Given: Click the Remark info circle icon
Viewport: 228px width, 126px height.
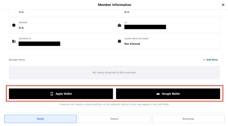Looking at the screenshot, I should pos(14,25).
